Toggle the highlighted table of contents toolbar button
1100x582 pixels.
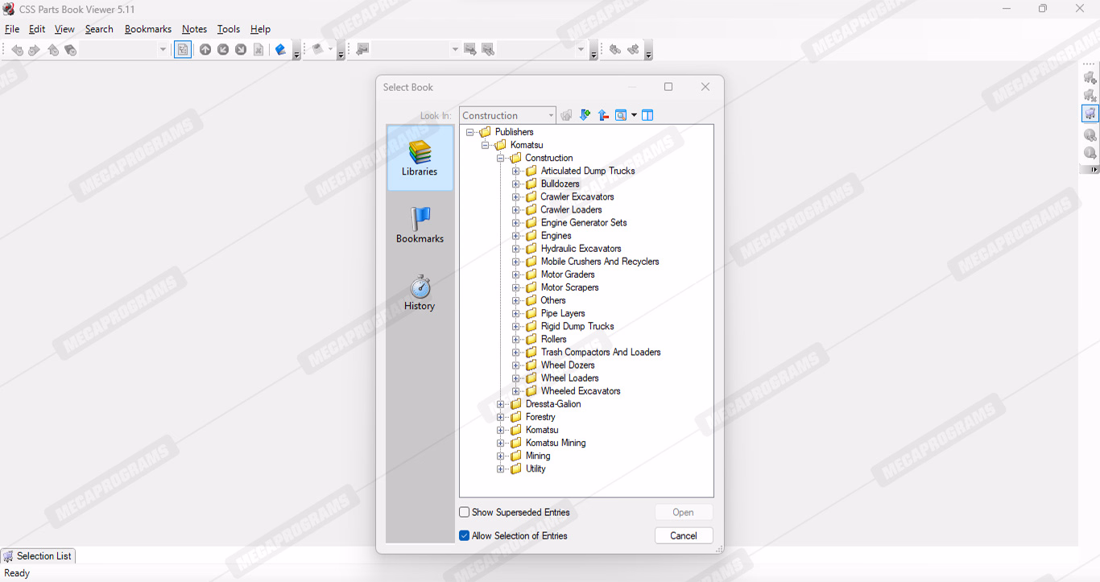click(x=183, y=50)
